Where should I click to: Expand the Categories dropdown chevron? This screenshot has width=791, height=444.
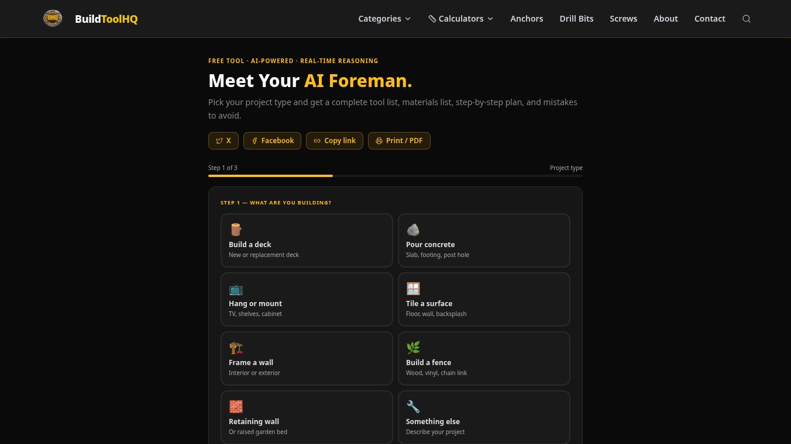pyautogui.click(x=408, y=19)
